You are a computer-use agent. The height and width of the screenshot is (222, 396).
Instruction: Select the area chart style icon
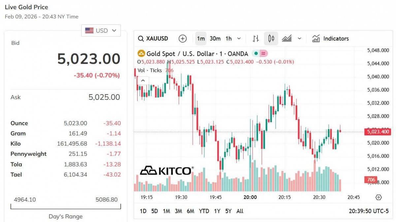coord(286,39)
